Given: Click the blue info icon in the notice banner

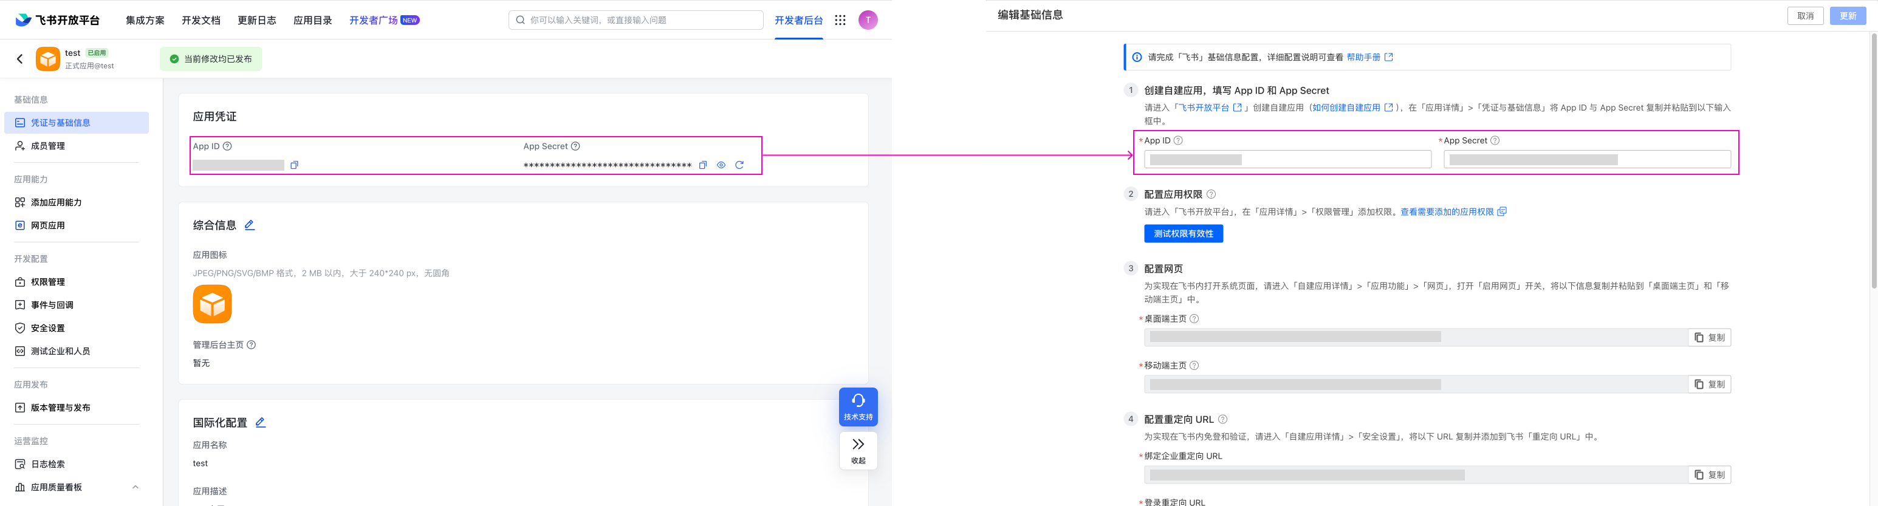Looking at the screenshot, I should 1137,57.
